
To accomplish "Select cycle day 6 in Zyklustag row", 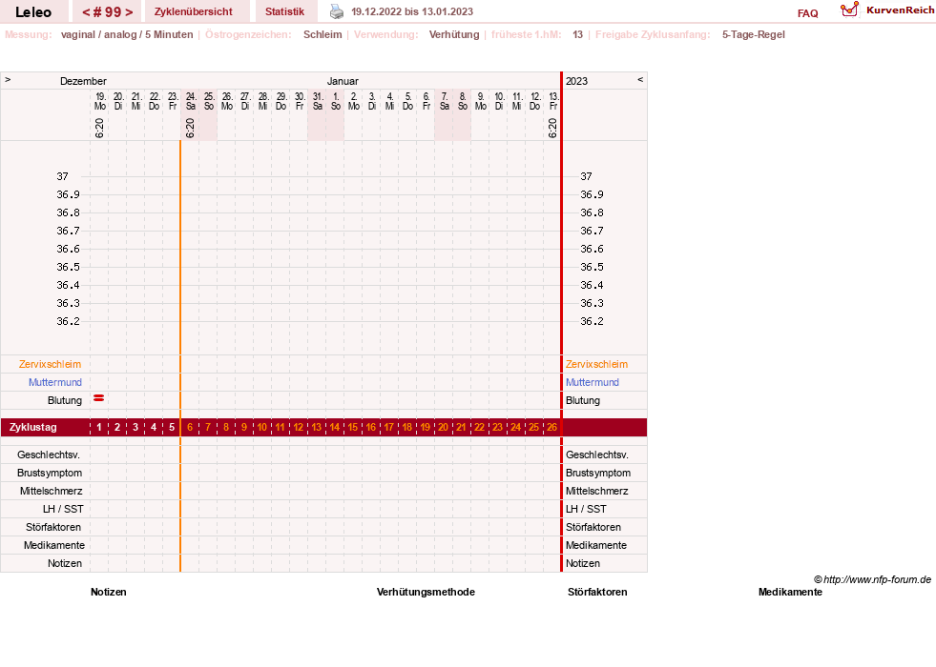I will (190, 428).
